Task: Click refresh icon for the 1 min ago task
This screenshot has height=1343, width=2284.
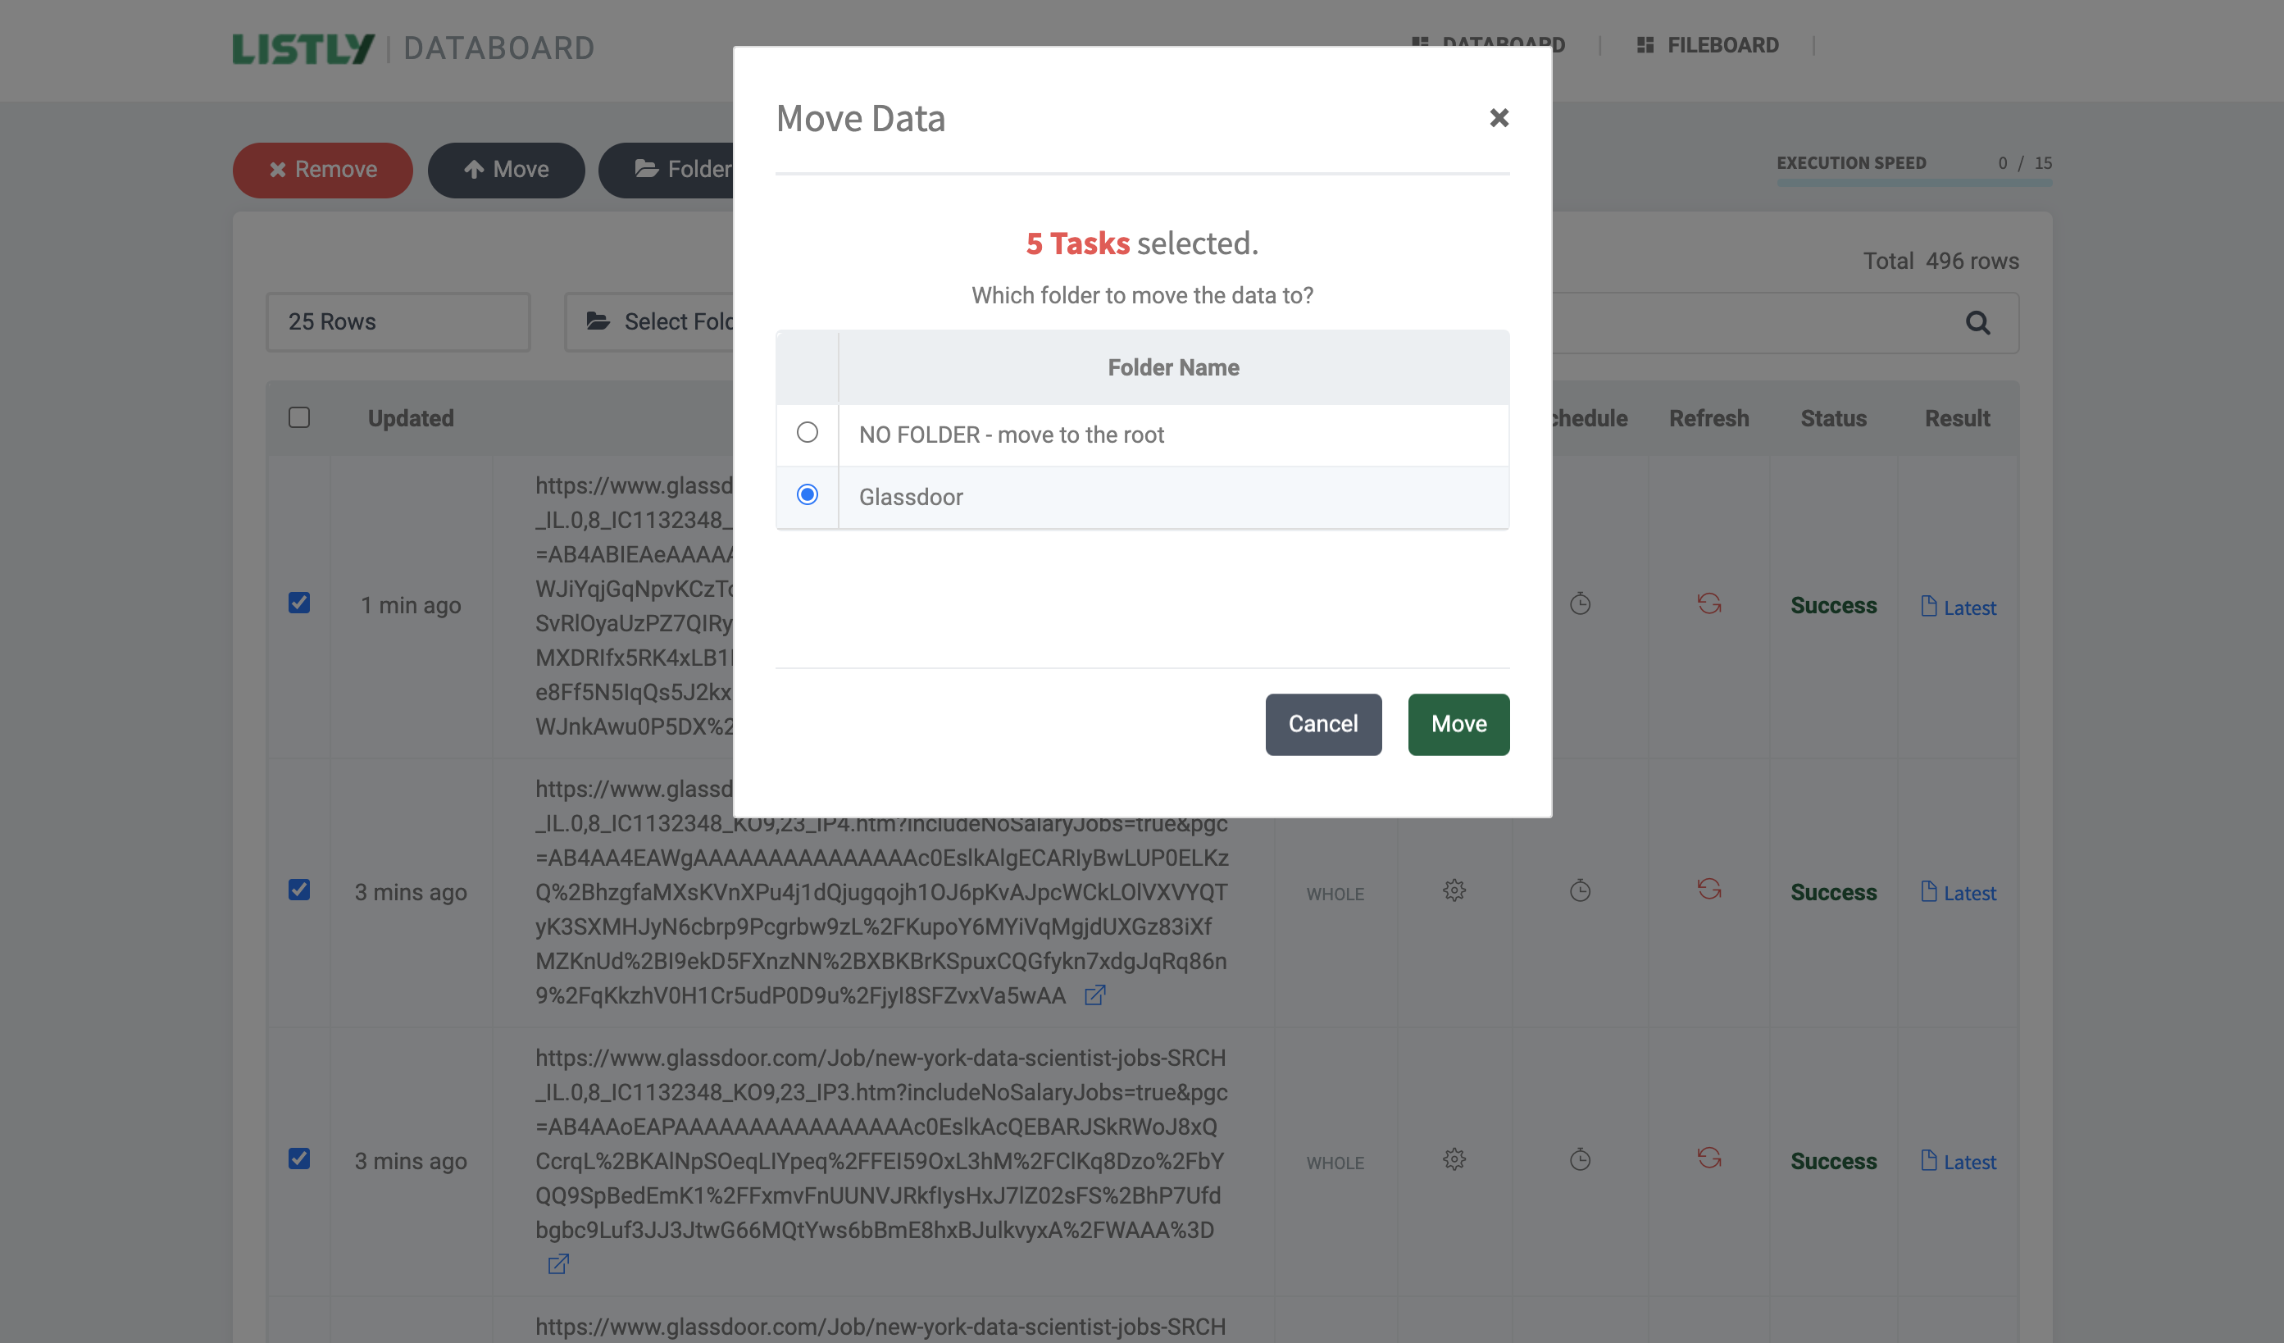Action: pos(1708,603)
